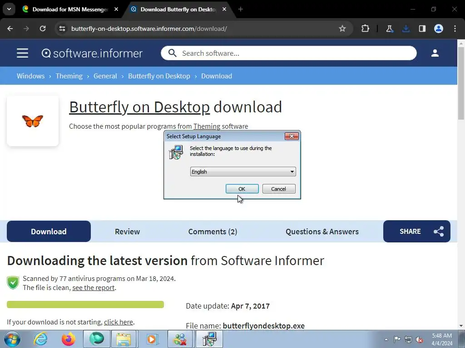Open the site user account icon
This screenshot has height=348, width=465.
click(x=435, y=53)
